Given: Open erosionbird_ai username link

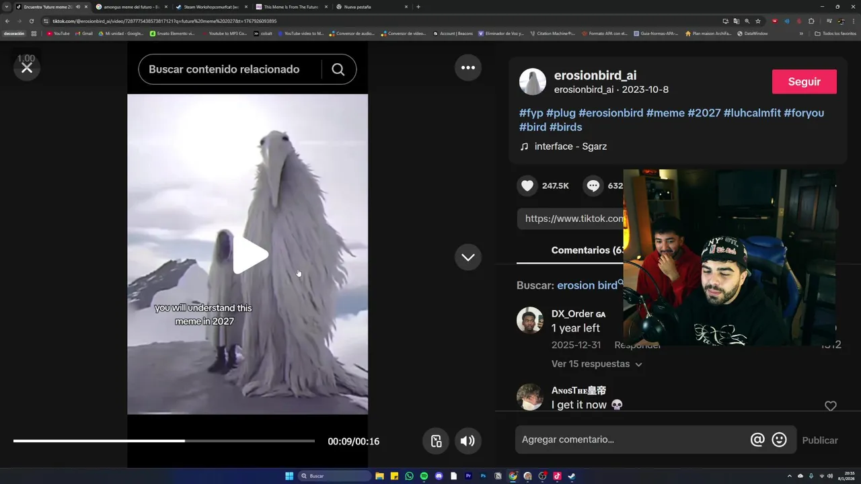Looking at the screenshot, I should (595, 75).
